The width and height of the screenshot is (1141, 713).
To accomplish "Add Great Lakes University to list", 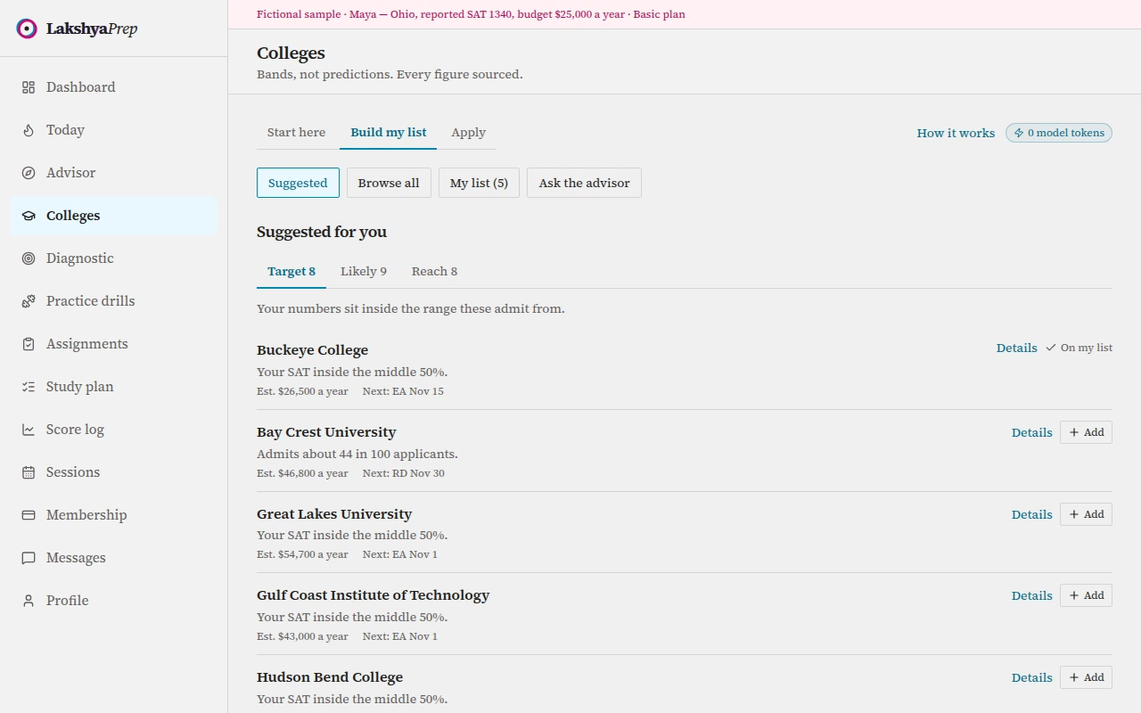I will 1086,514.
